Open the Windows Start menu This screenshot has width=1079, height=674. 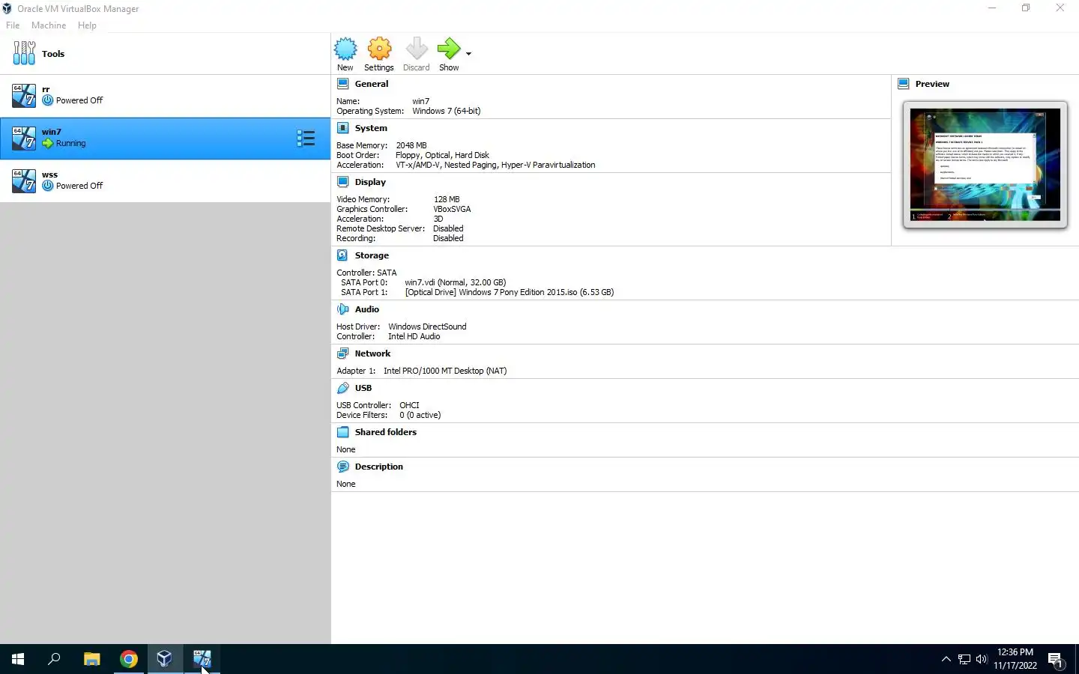click(18, 659)
